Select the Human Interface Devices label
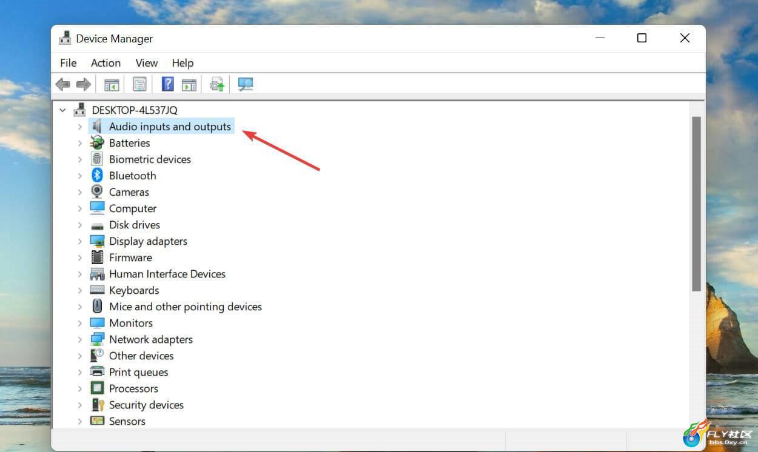Screen dimensions: 758x452 pyautogui.click(x=167, y=274)
